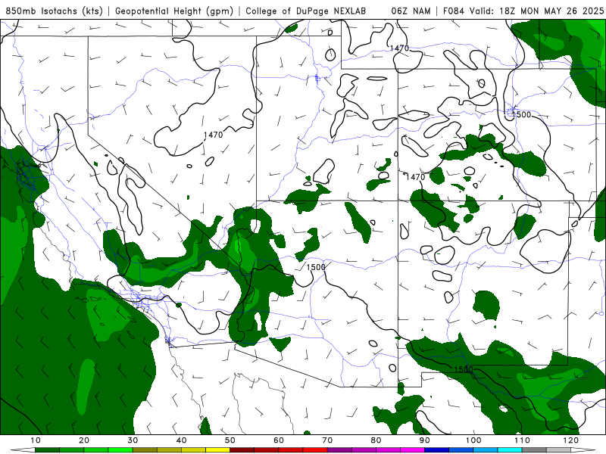Click the "06Z NAM" model run text

click(x=411, y=11)
